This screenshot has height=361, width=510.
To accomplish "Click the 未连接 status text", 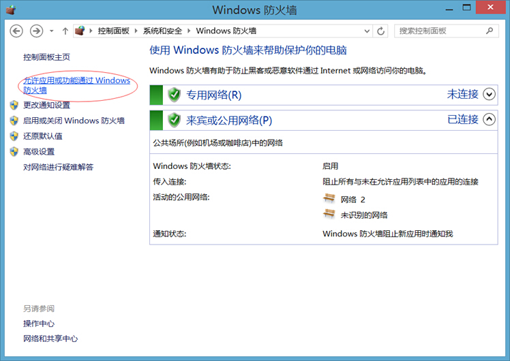I will 462,94.
